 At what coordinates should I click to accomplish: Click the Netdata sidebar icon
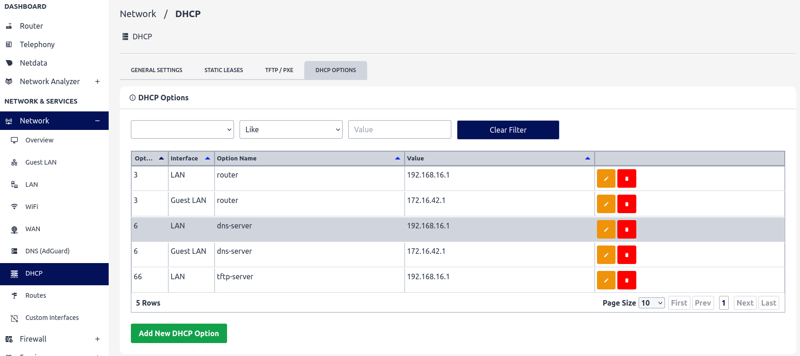pos(9,63)
